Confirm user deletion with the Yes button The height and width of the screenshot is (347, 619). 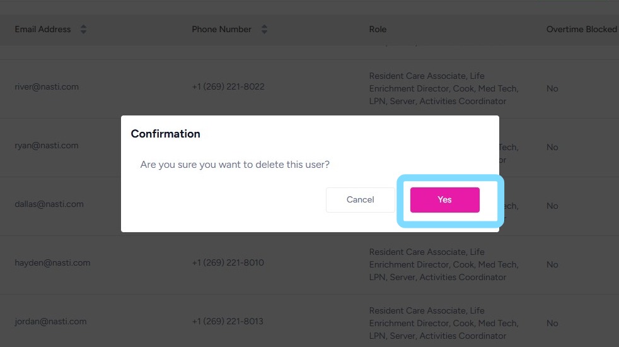pos(444,199)
